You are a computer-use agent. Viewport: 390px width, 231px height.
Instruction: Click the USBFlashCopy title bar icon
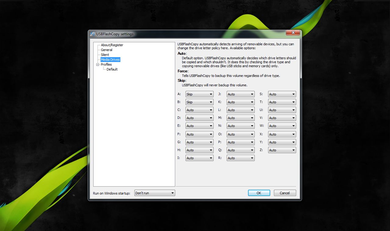click(x=92, y=34)
